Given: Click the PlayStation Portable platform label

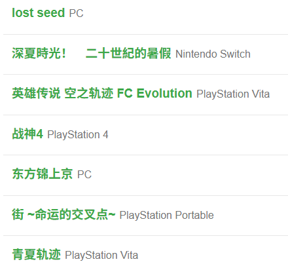Looking at the screenshot, I should 166,215.
